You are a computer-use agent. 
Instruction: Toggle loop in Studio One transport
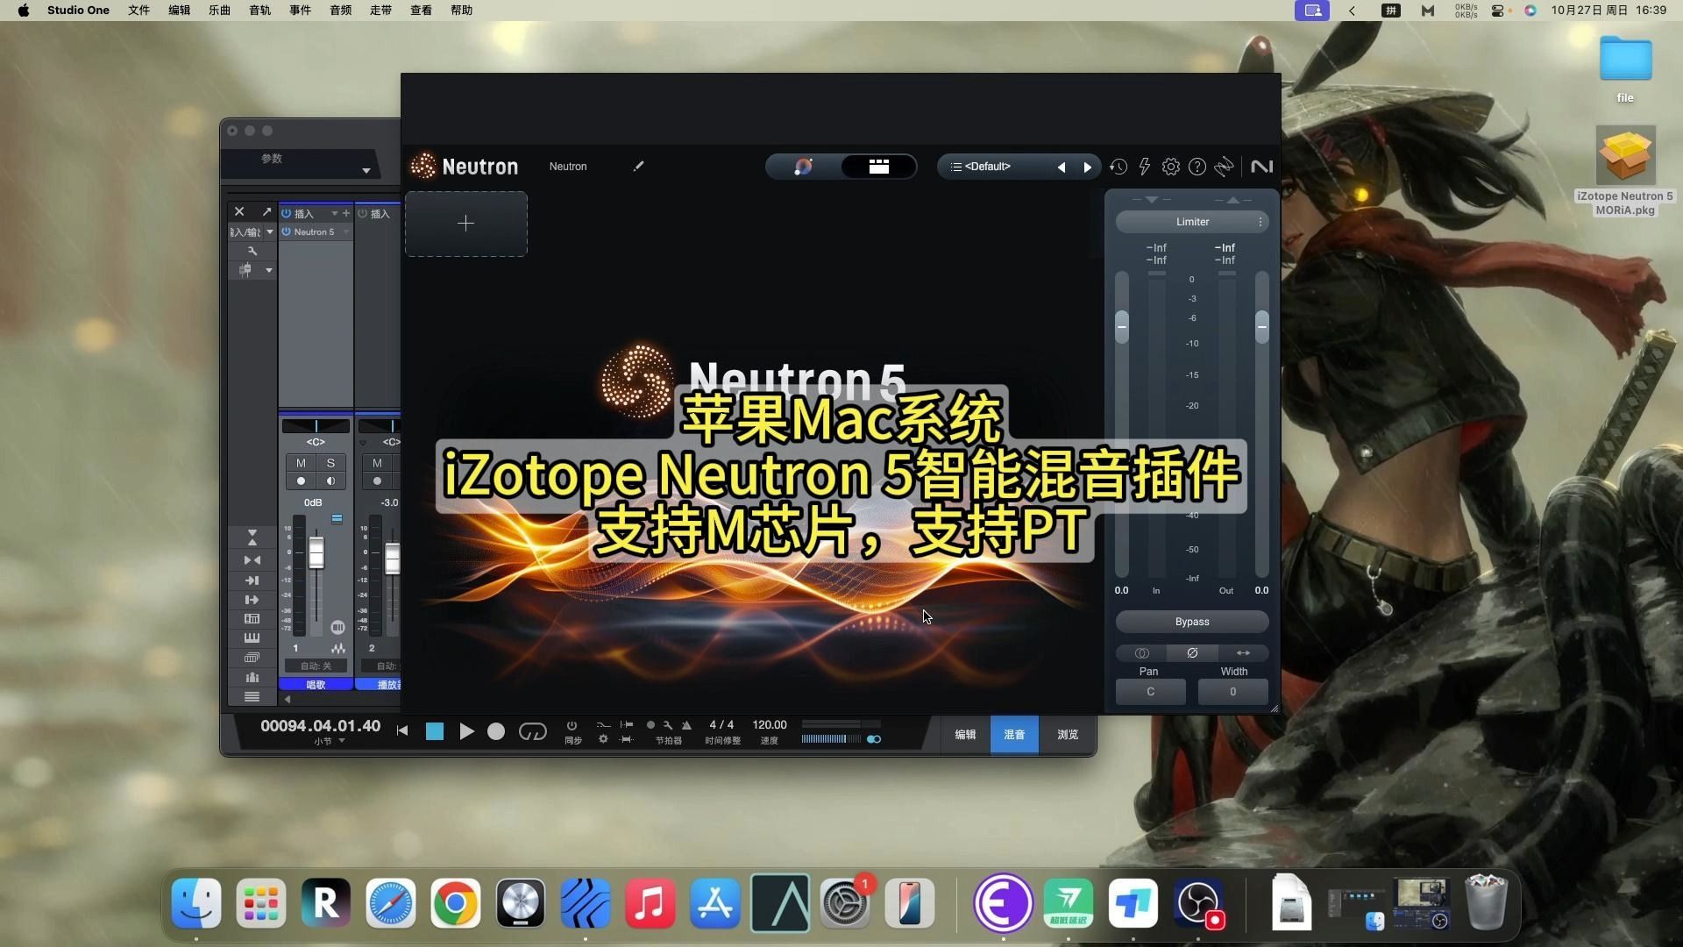point(532,731)
